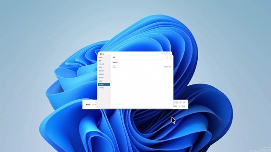The width and height of the screenshot is (271, 152).
Task: Select the fifth settings sidebar category
Action: click(102, 71)
